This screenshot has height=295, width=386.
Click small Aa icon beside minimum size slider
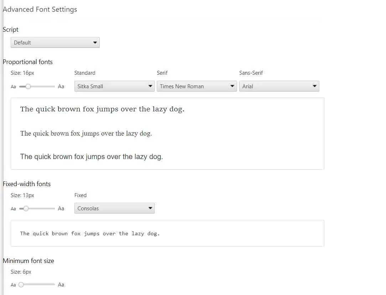click(x=13, y=285)
